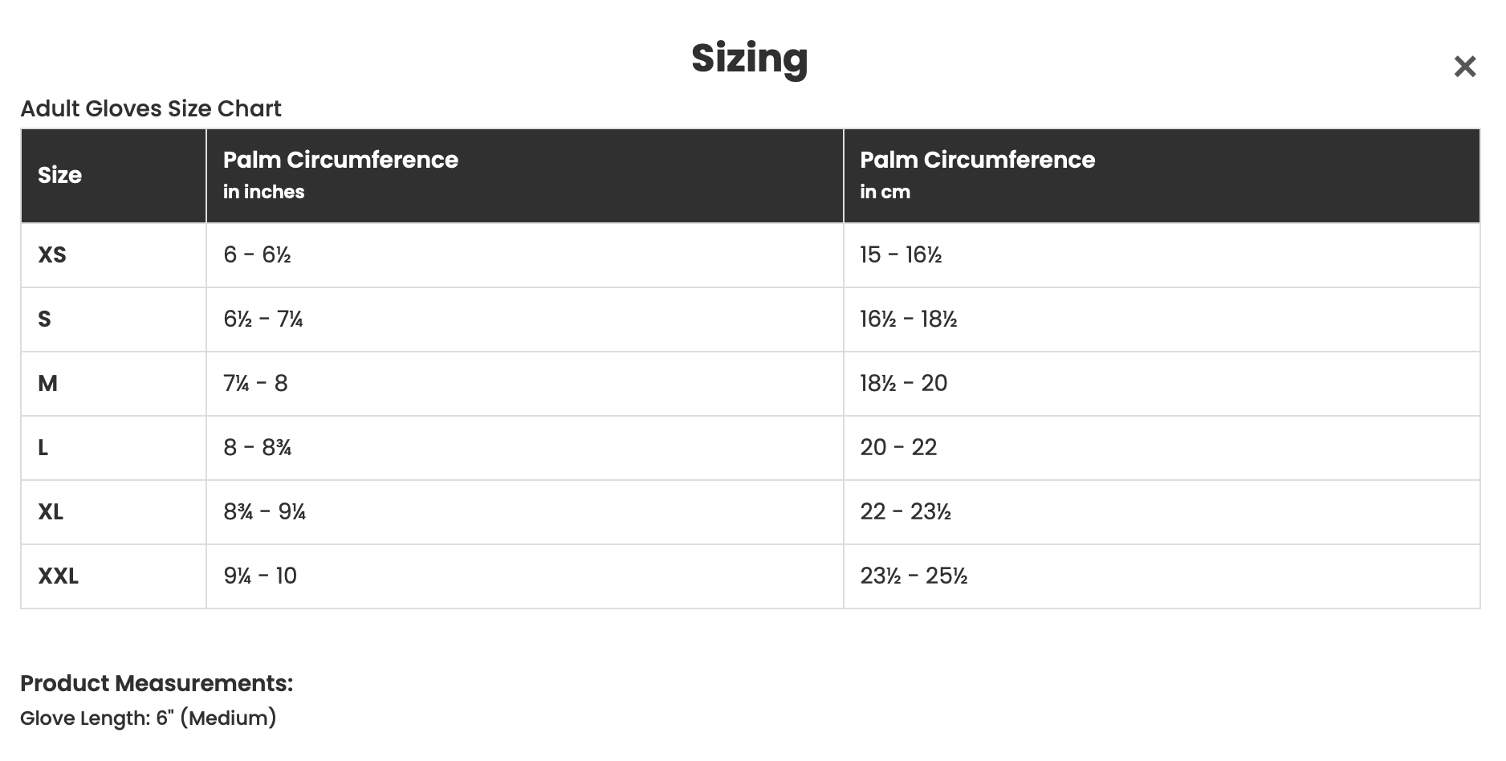
Task: Click the Palm Circumference in inches header
Action: pos(340,174)
